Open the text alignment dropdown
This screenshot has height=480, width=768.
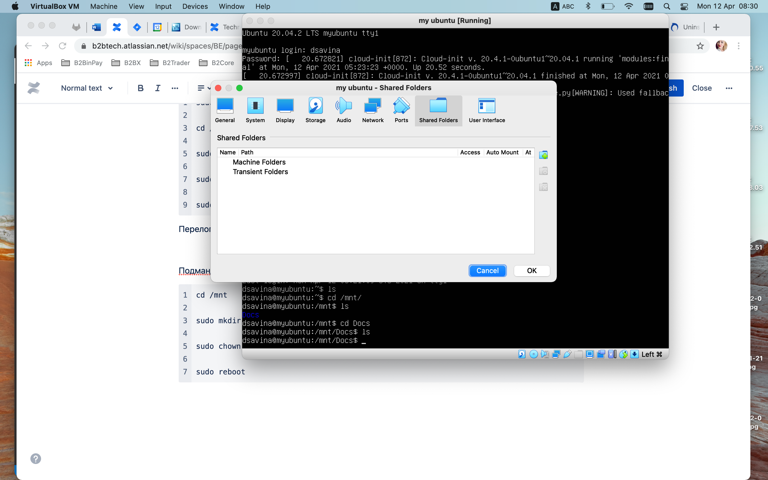pos(203,88)
